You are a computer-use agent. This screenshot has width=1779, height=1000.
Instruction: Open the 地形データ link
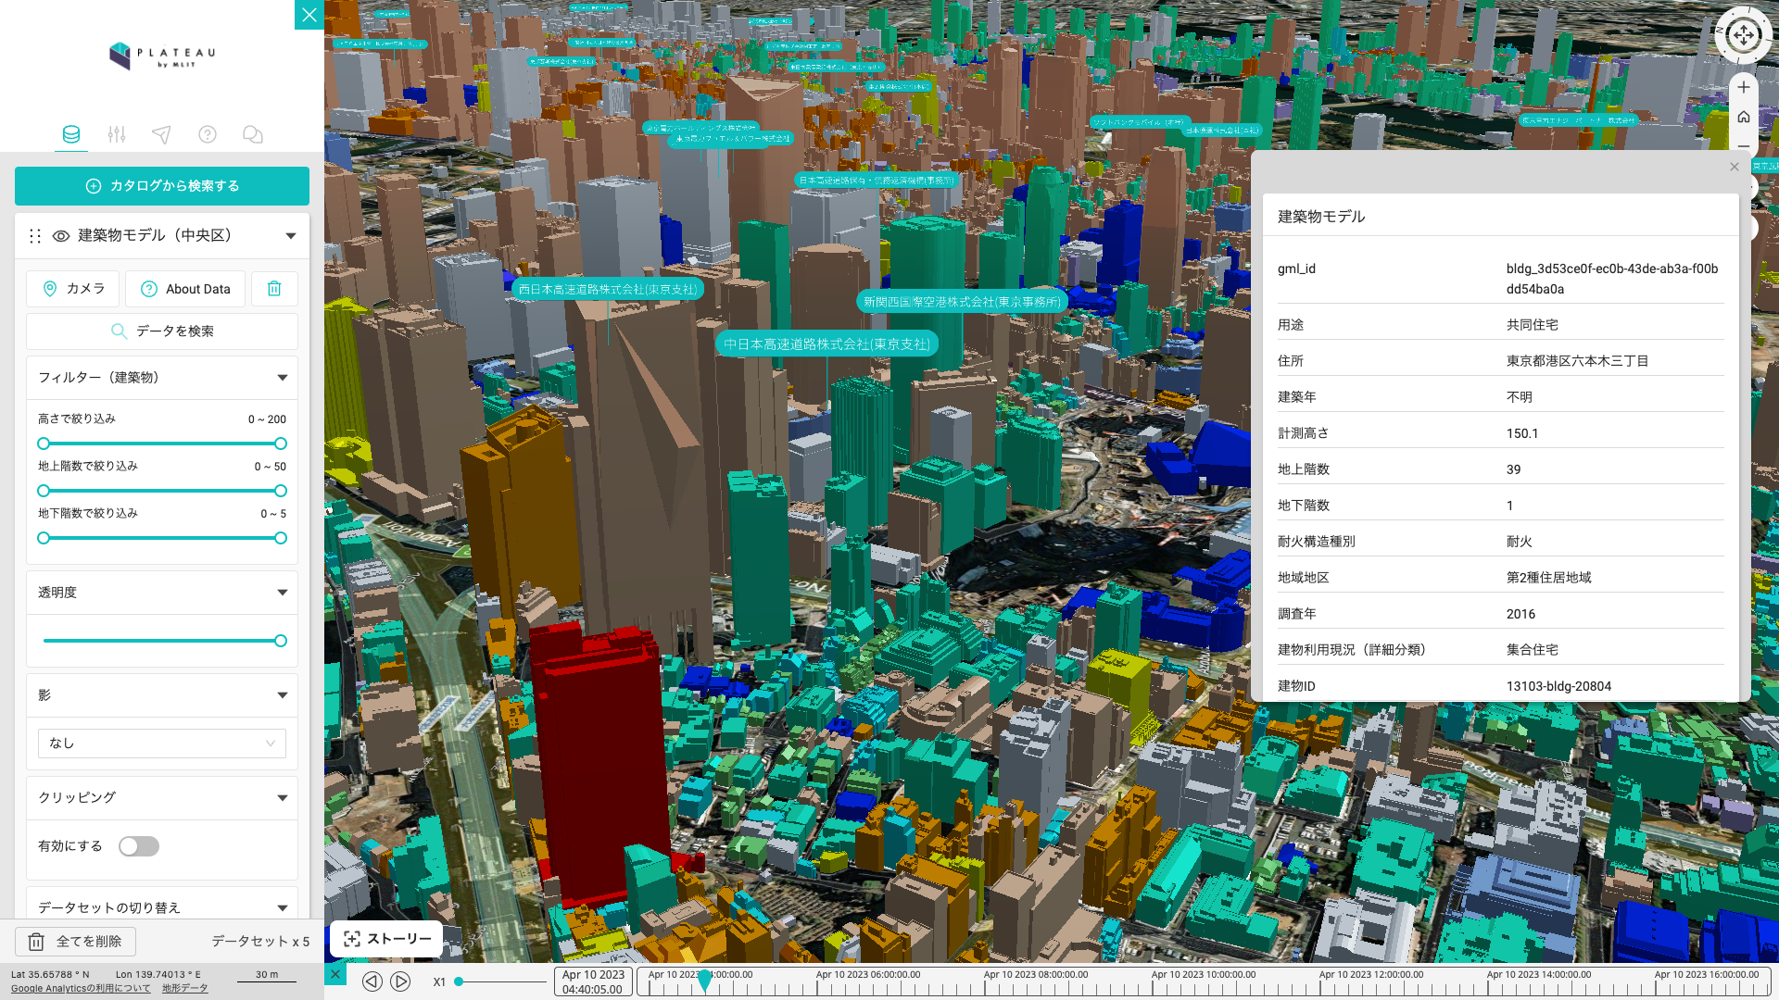(184, 987)
